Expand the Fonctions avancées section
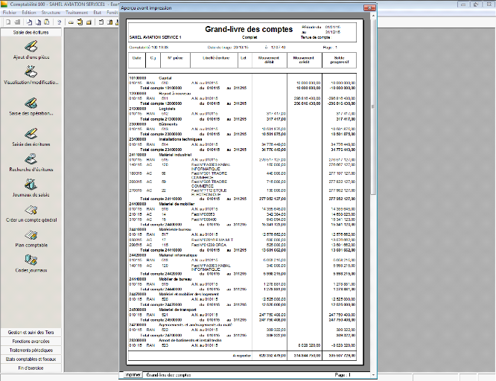This screenshot has width=496, height=381. [x=31, y=341]
